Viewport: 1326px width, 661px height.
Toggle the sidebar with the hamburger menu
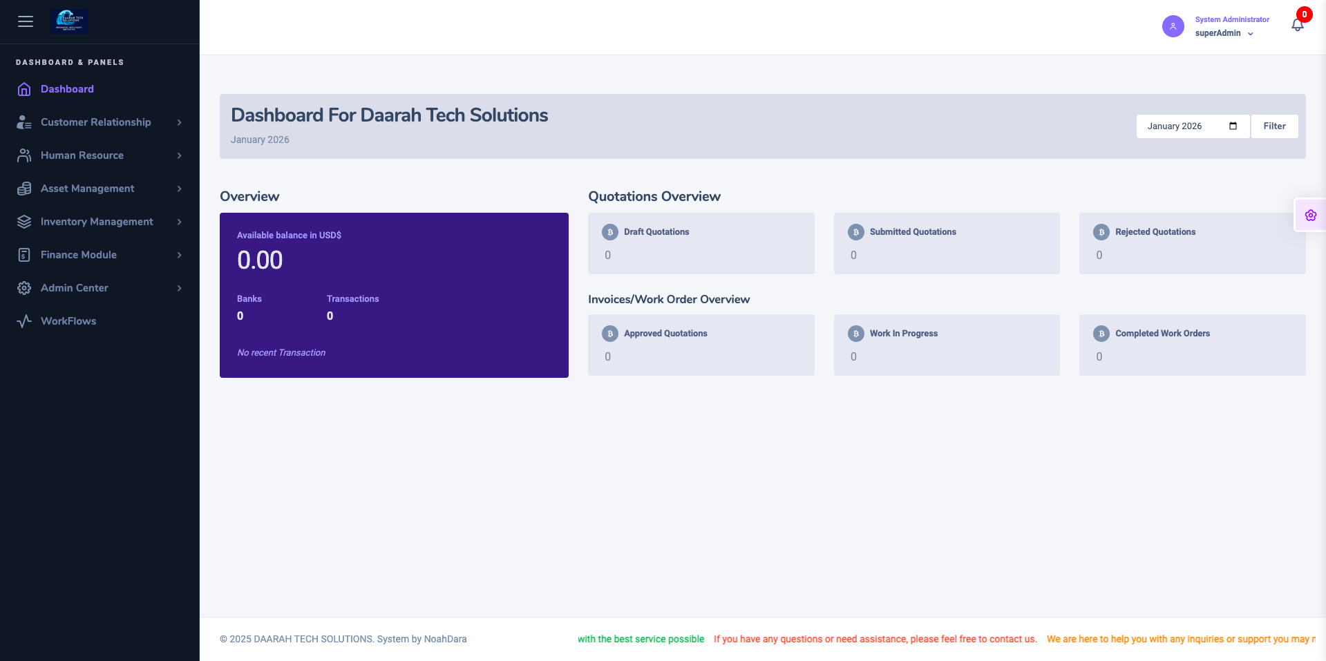(x=26, y=21)
